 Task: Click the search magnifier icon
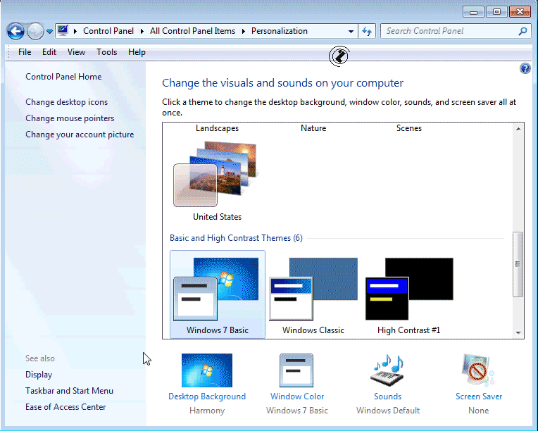tap(523, 31)
